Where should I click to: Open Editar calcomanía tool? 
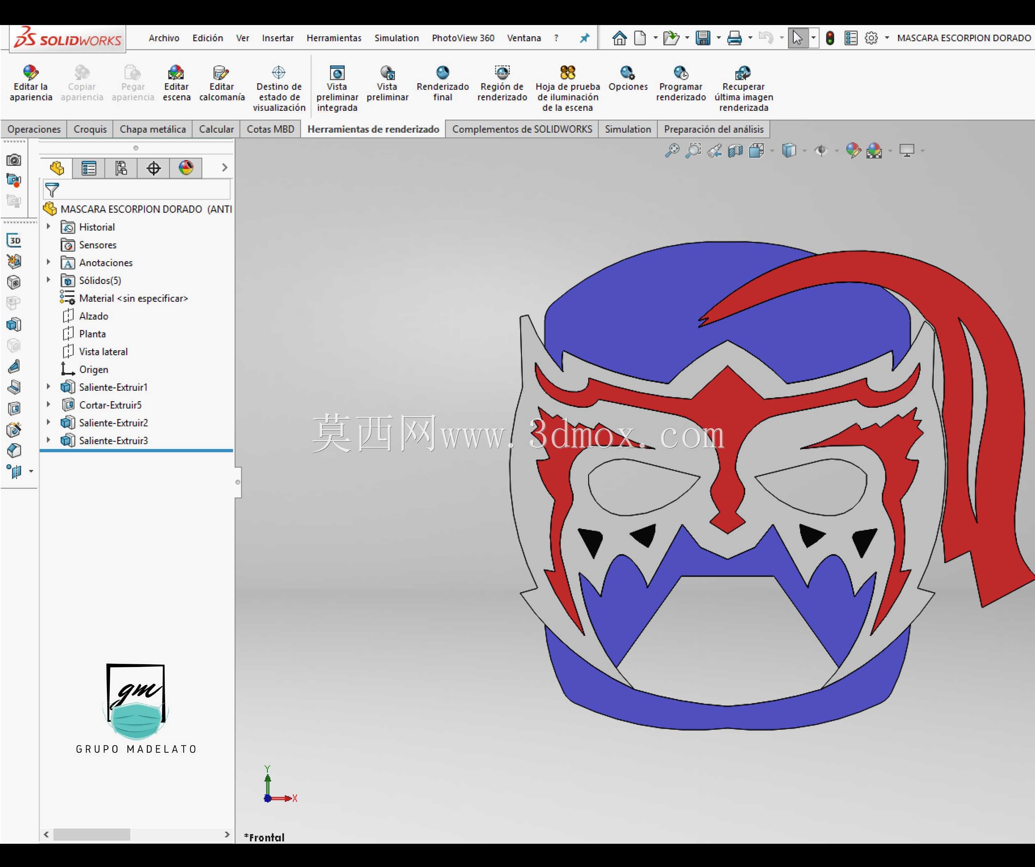(222, 83)
